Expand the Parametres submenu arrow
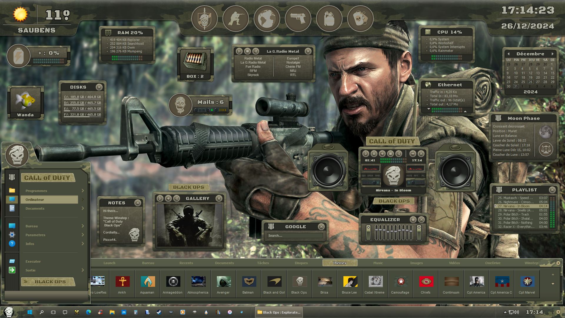Image resolution: width=565 pixels, height=318 pixels. click(83, 235)
